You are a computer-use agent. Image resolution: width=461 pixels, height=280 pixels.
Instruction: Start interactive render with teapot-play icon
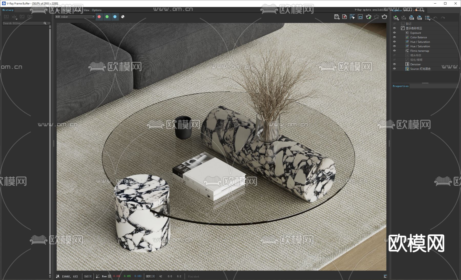click(x=369, y=17)
